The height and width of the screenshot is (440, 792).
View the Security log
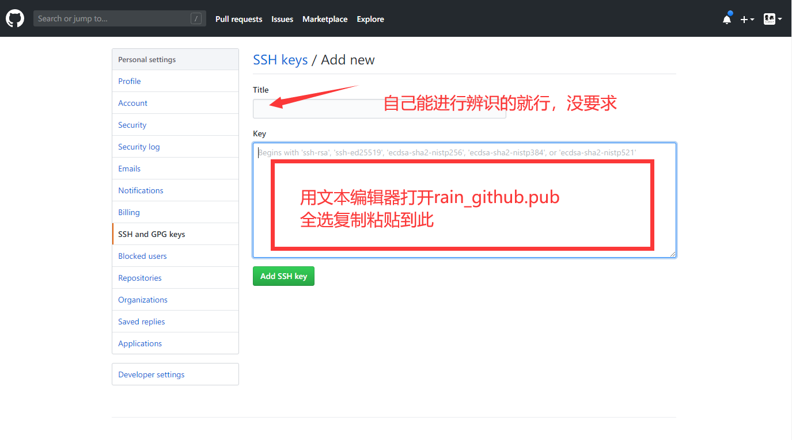coord(138,147)
